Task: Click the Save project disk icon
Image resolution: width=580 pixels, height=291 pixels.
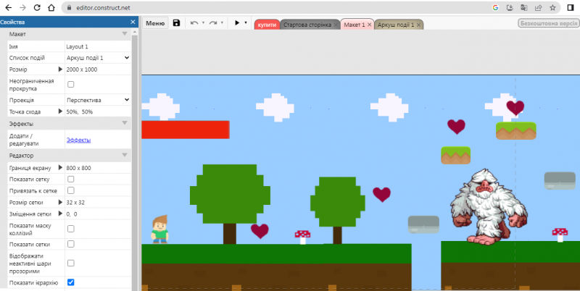Action: coord(176,23)
